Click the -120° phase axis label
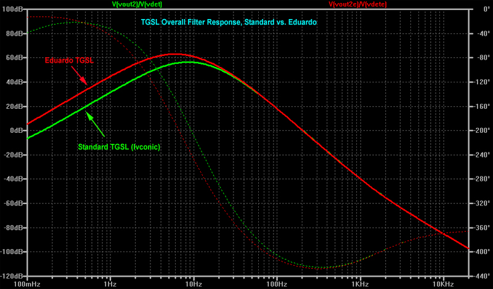Screen dimensions: 493x289 tap(481, 82)
